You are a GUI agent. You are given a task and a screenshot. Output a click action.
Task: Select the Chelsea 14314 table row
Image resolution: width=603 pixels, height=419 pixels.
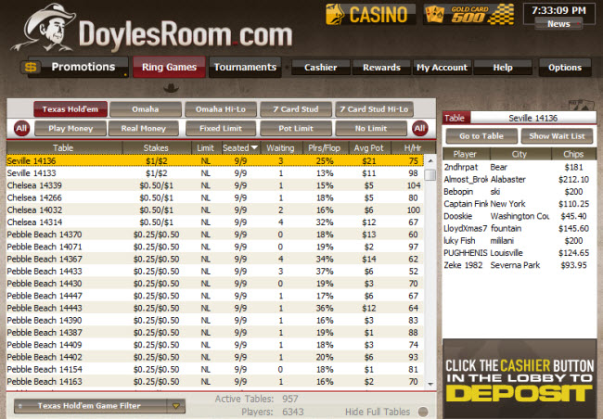(x=215, y=222)
